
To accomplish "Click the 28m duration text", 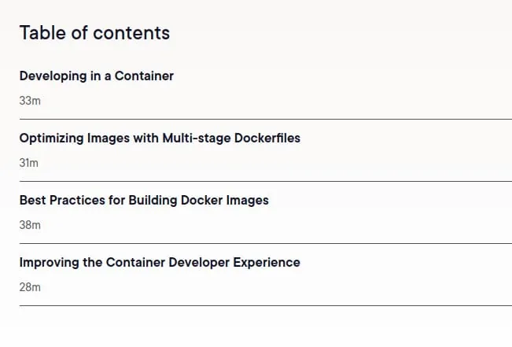I will (x=30, y=287).
